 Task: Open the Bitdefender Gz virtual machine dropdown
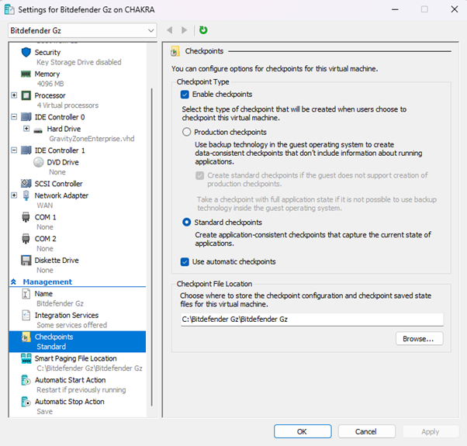pyautogui.click(x=82, y=30)
